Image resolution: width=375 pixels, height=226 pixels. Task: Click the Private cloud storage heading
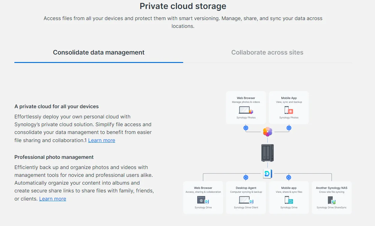point(183,6)
